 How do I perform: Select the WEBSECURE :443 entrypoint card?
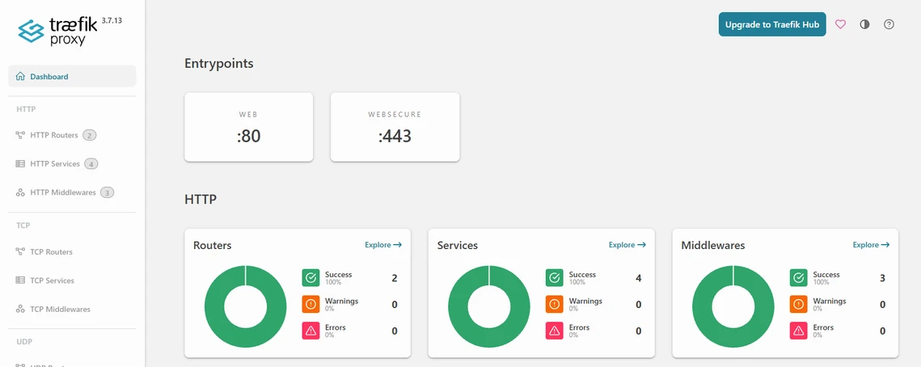click(395, 127)
